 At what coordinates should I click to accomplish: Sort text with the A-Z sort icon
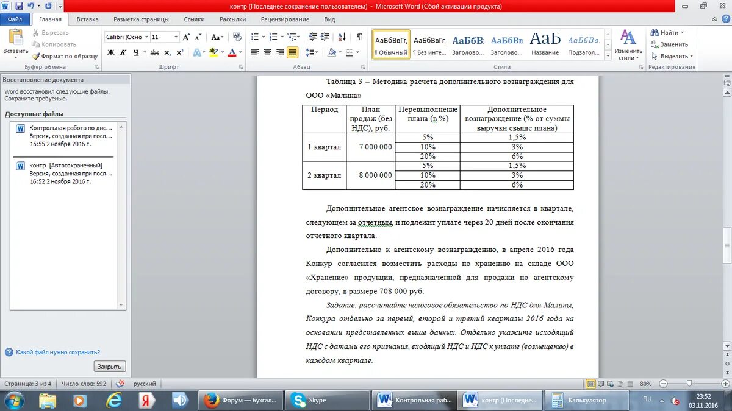(x=342, y=37)
